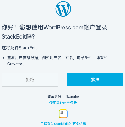Open the 使用其他帐户登录 link
This screenshot has height=127, width=125.
[63, 103]
